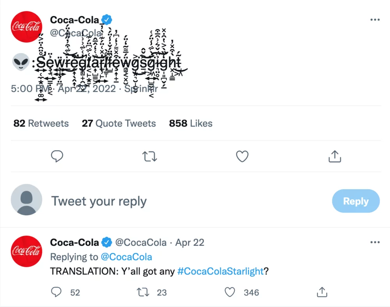The width and height of the screenshot is (390, 307).
Task: View the 27 Quote Tweets list
Action: 119,124
